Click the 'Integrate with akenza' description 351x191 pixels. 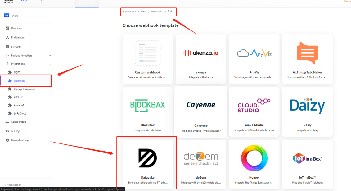pos(201,77)
